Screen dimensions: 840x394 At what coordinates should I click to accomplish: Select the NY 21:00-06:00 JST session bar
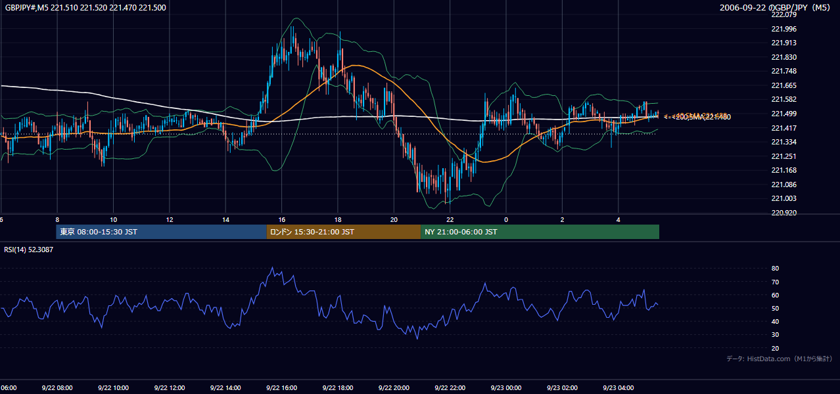click(x=540, y=232)
